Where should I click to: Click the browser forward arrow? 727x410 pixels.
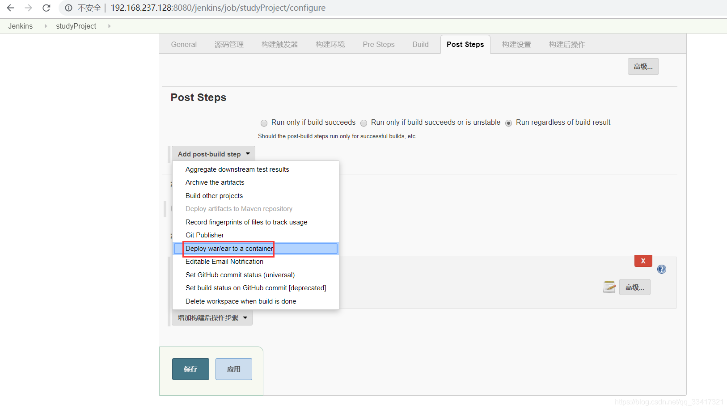[x=29, y=8]
